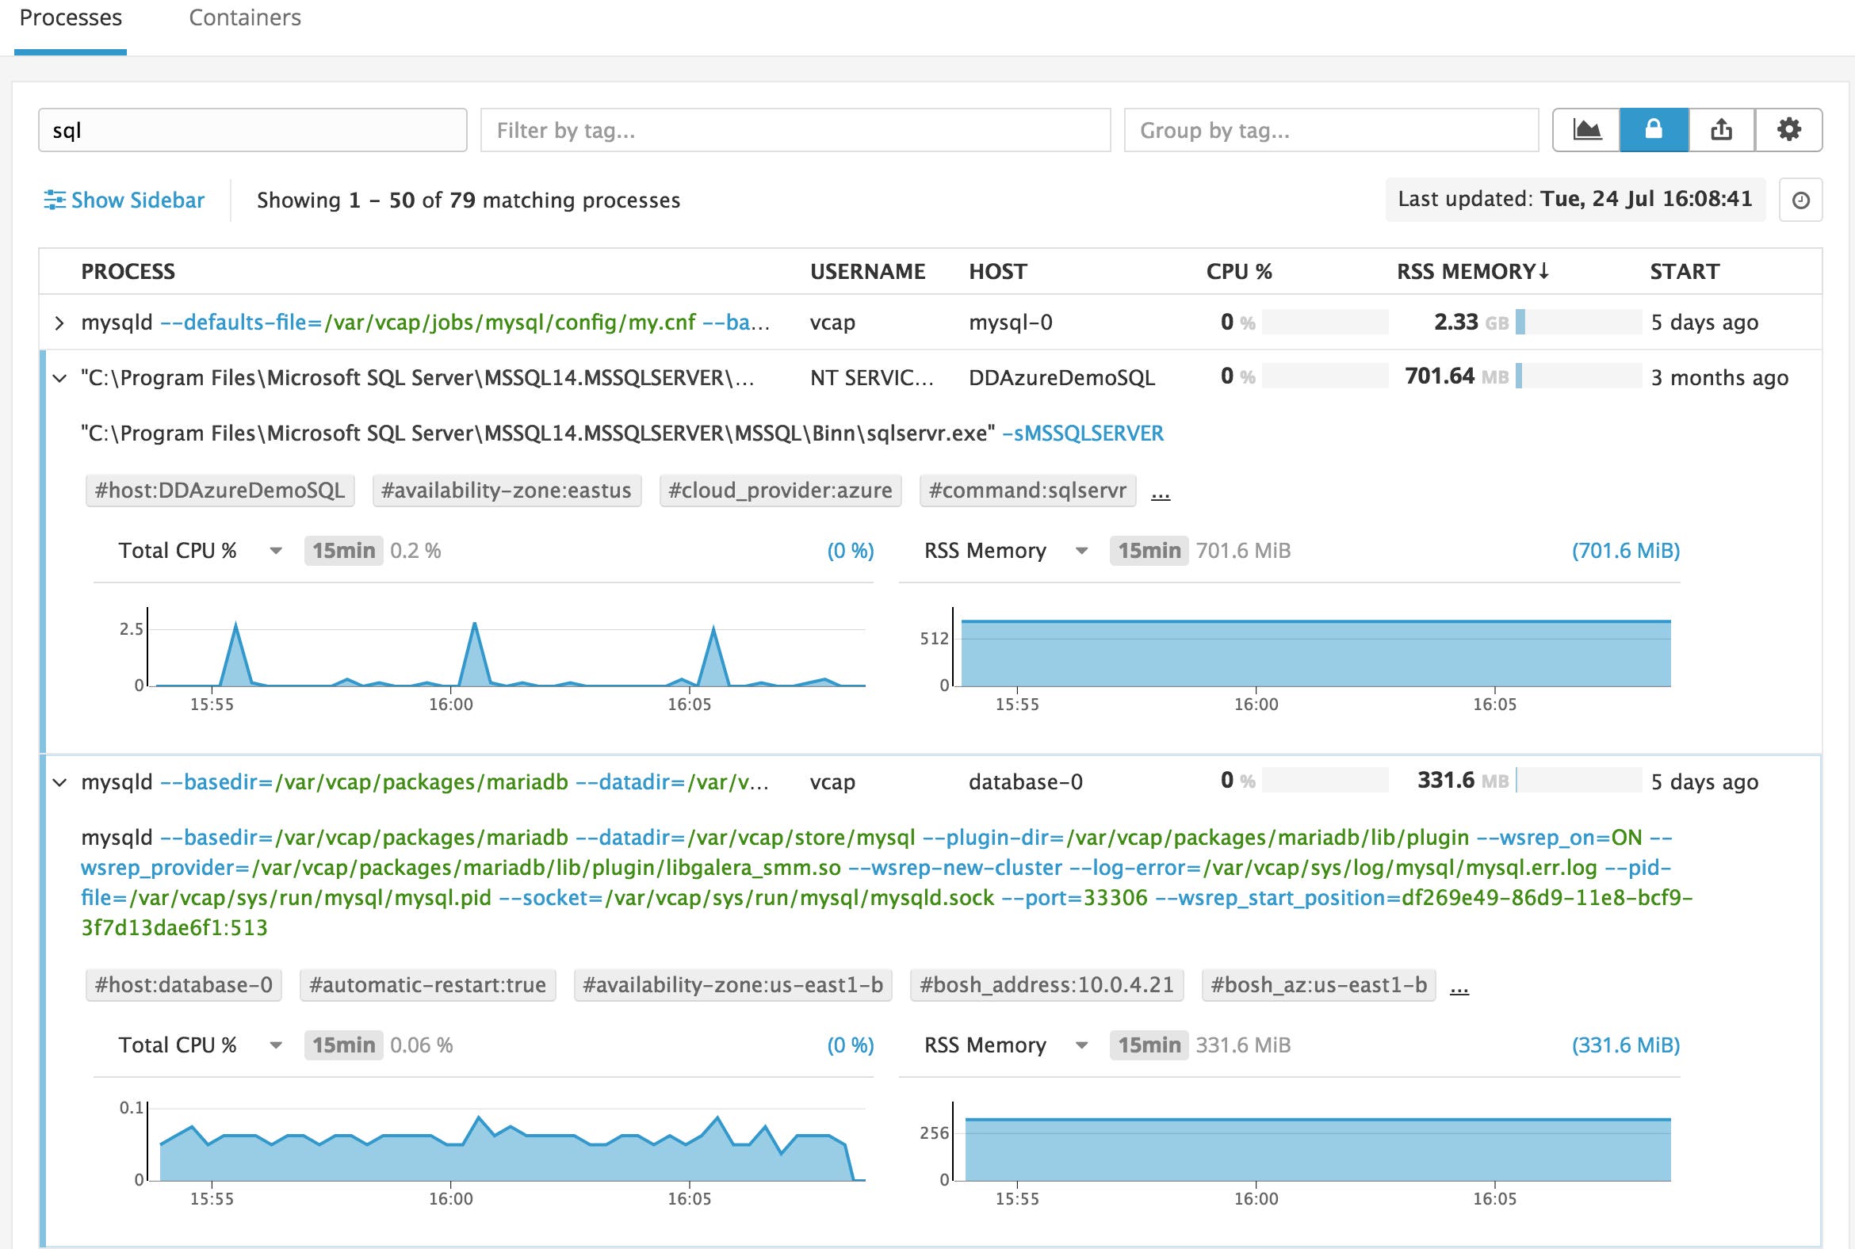Export the process list via the share icon
This screenshot has width=1855, height=1249.
[x=1722, y=129]
